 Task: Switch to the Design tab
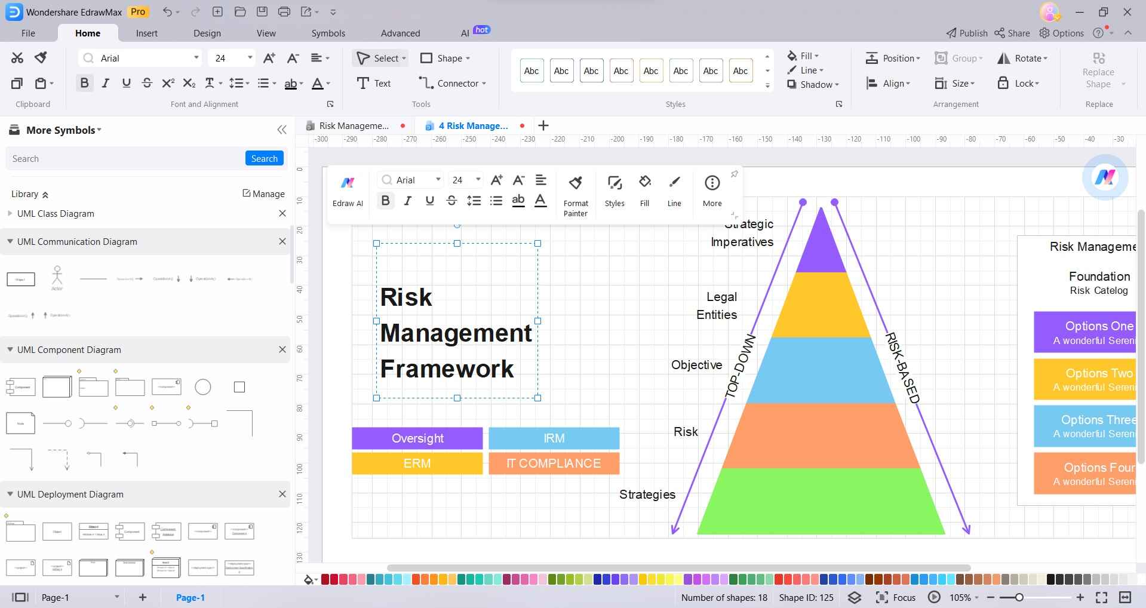(207, 33)
